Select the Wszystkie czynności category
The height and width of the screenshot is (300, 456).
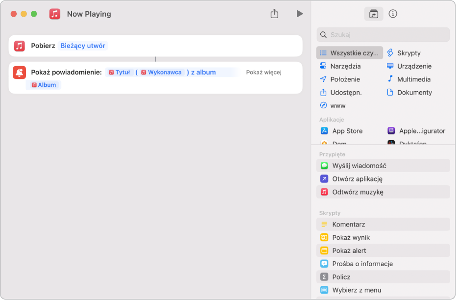coord(349,53)
